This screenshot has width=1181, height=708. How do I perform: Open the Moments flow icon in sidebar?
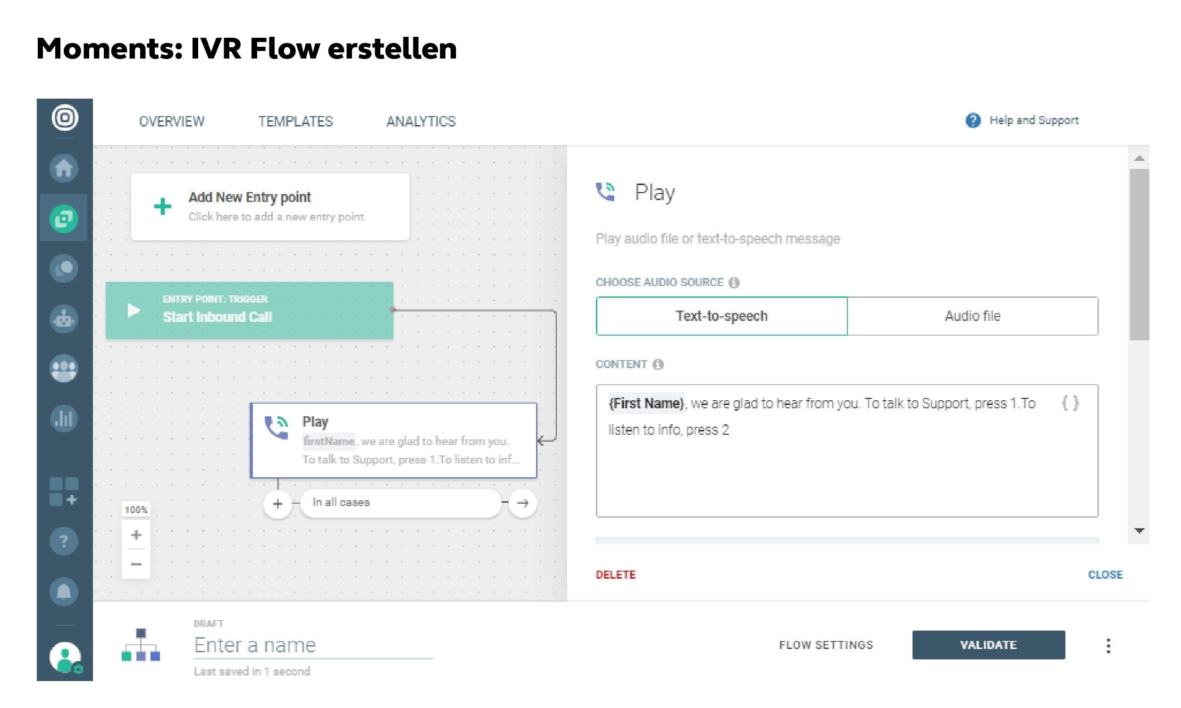[64, 219]
